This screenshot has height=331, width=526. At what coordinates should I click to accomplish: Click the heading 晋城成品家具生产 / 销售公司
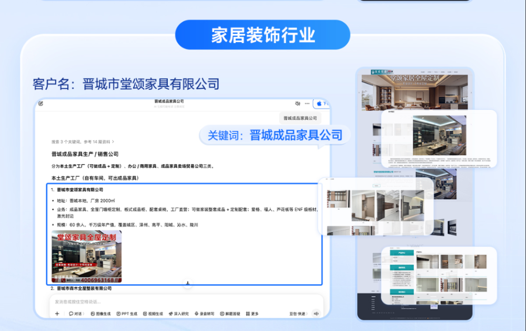pos(85,154)
